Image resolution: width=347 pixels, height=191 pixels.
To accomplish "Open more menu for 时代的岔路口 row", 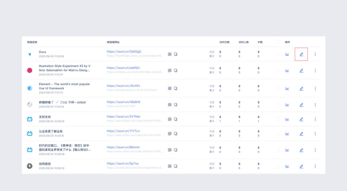I will pyautogui.click(x=316, y=150).
